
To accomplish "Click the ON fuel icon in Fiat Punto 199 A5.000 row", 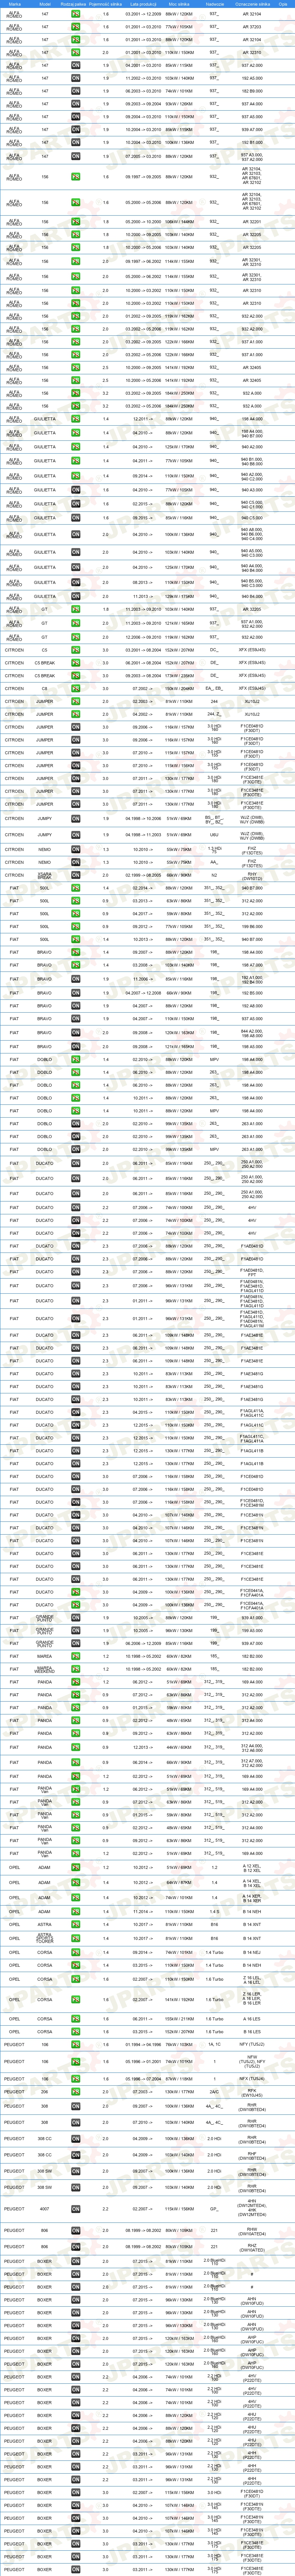I will coord(75,1630).
